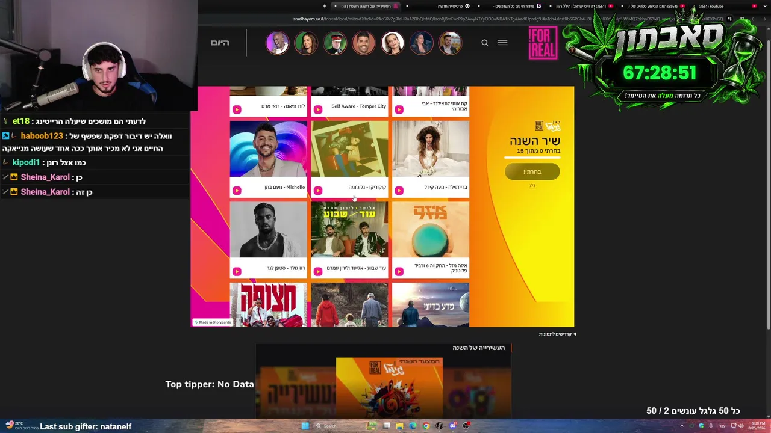Select the עוד שבוע song cover
Image resolution: width=771 pixels, height=433 pixels.
pos(349,230)
